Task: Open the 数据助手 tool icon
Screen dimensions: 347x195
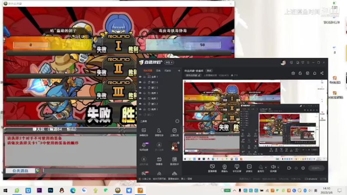Action: 174,161
